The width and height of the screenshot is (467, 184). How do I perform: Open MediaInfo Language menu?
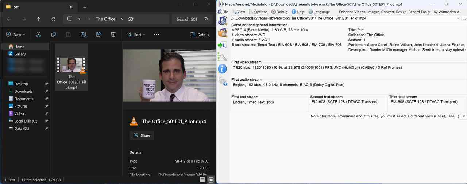[x=319, y=12]
